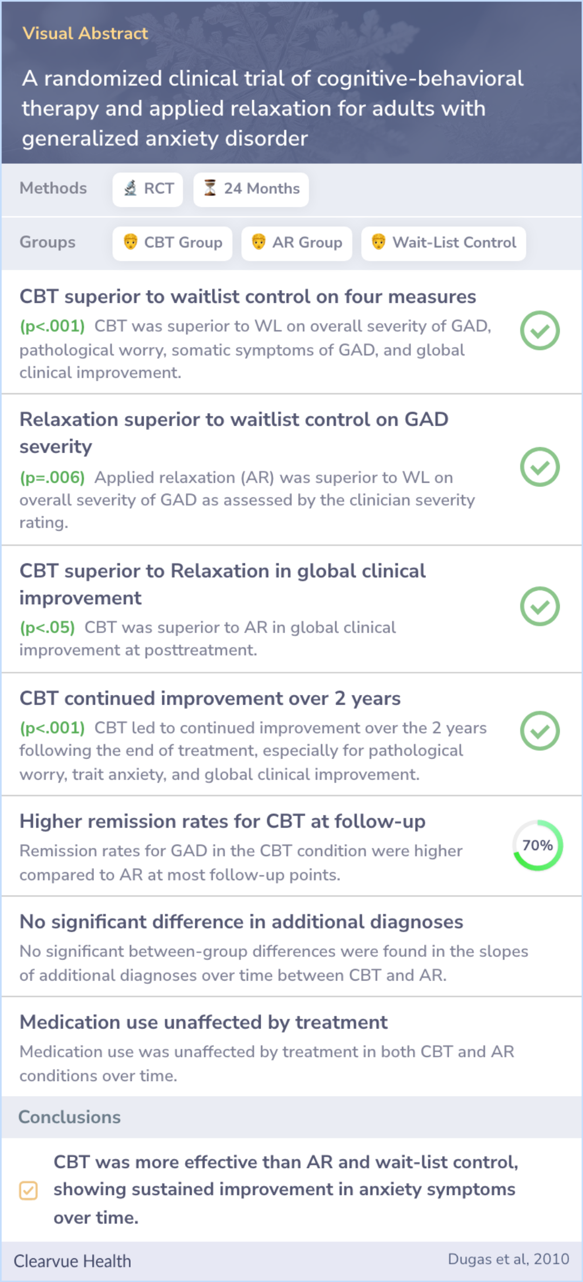Open the Dugas et al, 2010 citation
Image resolution: width=583 pixels, height=1282 pixels.
(508, 1259)
